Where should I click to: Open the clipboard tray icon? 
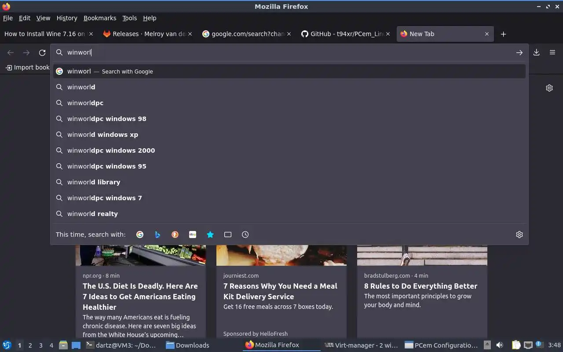516,345
